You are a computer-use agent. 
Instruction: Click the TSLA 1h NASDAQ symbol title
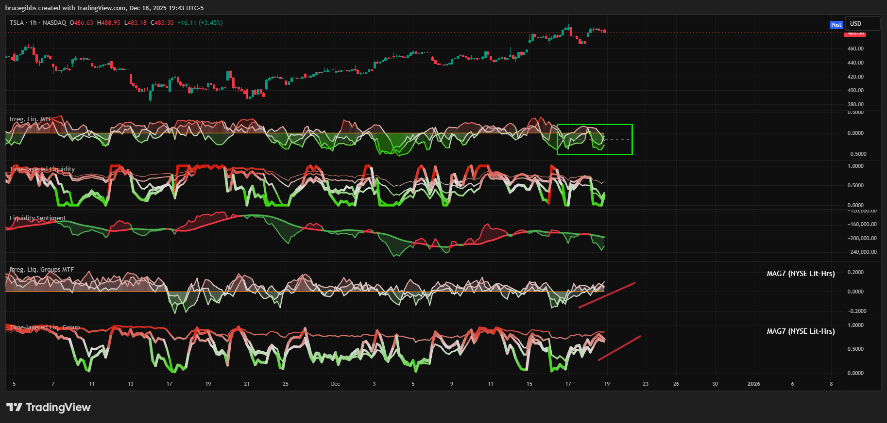(x=37, y=23)
